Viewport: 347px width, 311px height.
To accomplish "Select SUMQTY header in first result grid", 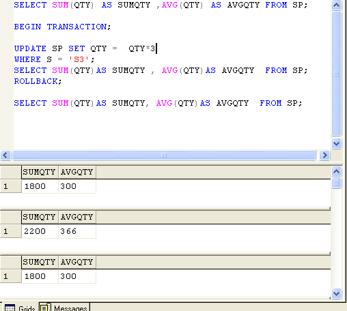I will pos(40,172).
